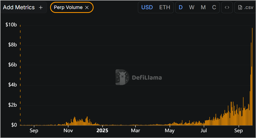Click the DefiLlama watermark text
Screen dimensions: 256x138
(147, 78)
